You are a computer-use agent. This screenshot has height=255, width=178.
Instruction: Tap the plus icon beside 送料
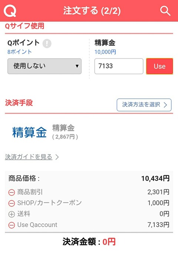tap(11, 214)
